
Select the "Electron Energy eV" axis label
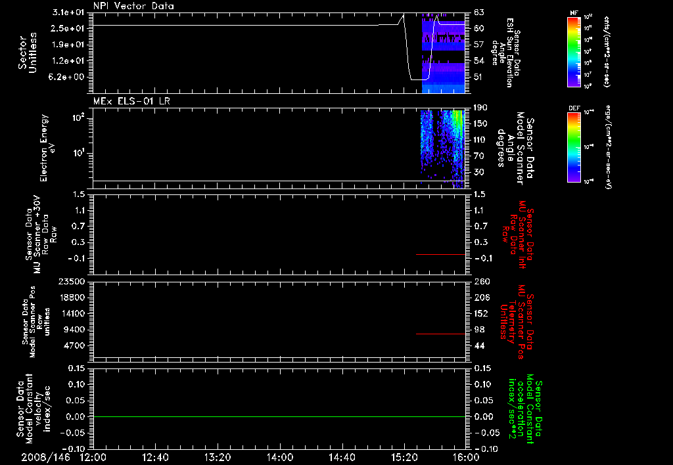point(47,148)
